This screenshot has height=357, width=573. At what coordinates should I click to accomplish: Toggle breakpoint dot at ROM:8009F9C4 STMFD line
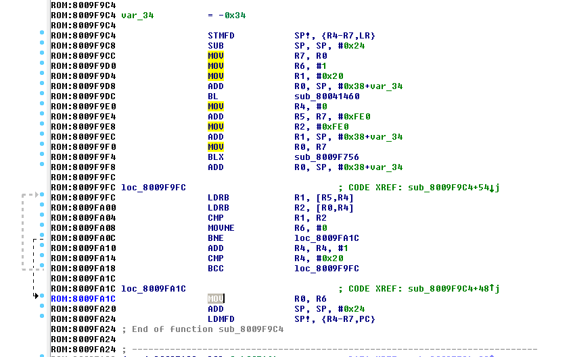tap(42, 32)
